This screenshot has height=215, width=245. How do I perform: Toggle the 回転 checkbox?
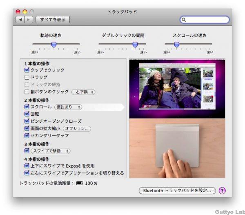(x=27, y=114)
